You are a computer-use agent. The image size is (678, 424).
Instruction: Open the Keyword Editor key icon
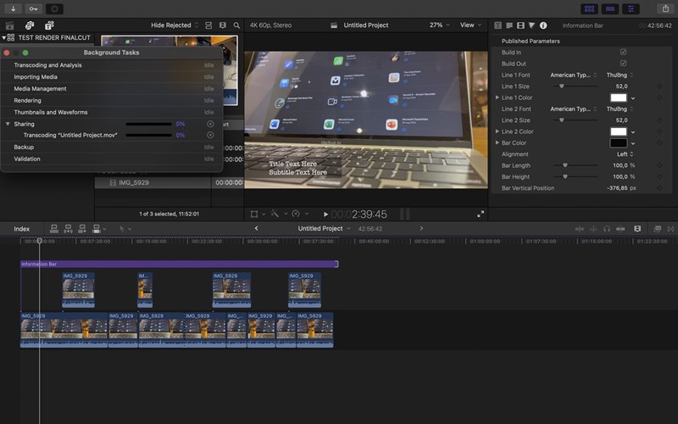tap(33, 8)
